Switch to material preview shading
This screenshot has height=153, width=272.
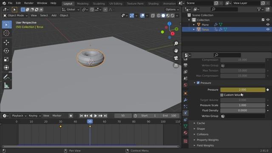168,16
